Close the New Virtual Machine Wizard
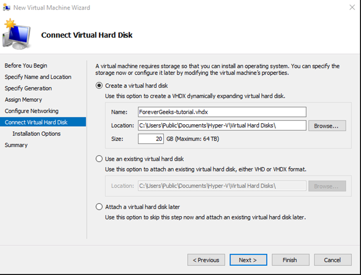361x275 pixels. (x=352, y=7)
